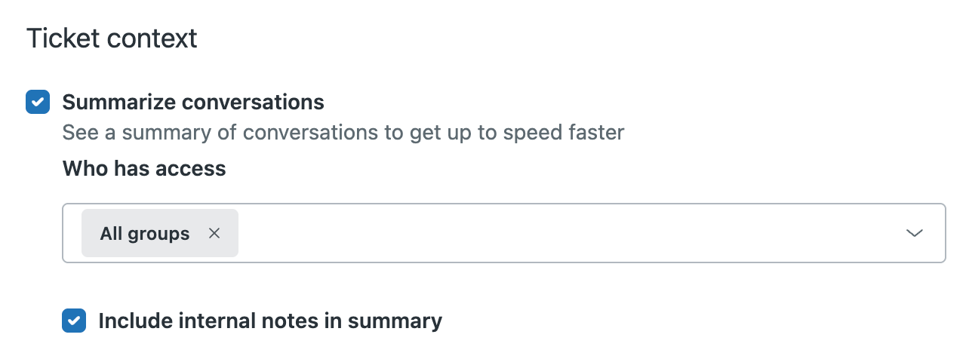Screen dimensions: 969x356
Task: Click the summary description helper text
Action: [x=343, y=133]
